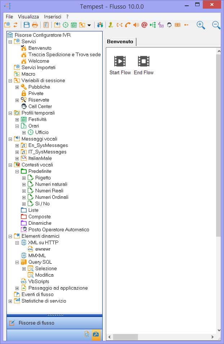Open the Visualizza menu
This screenshot has width=224, height=344.
click(28, 17)
